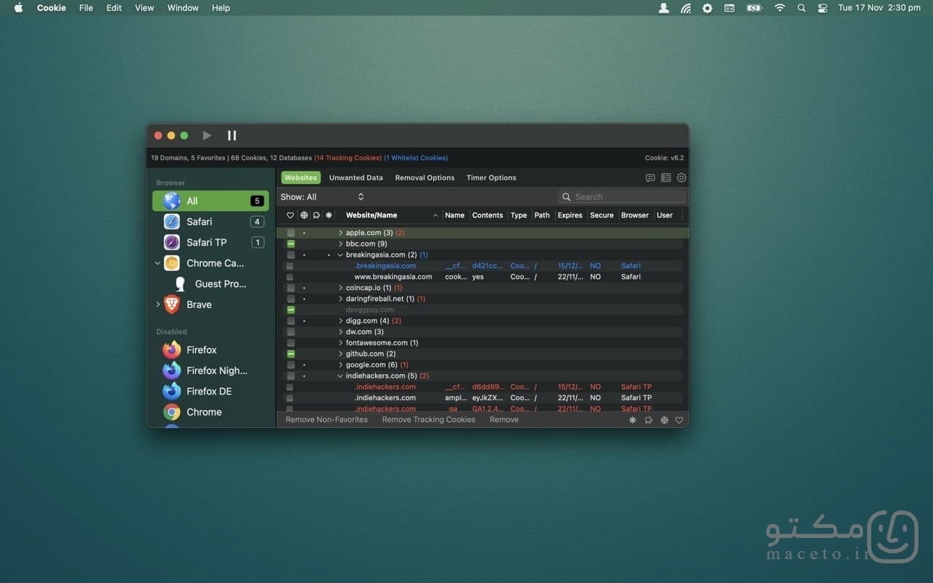This screenshot has height=583, width=933.
Task: Click the Firefox icon under Disabled
Action: 172,350
